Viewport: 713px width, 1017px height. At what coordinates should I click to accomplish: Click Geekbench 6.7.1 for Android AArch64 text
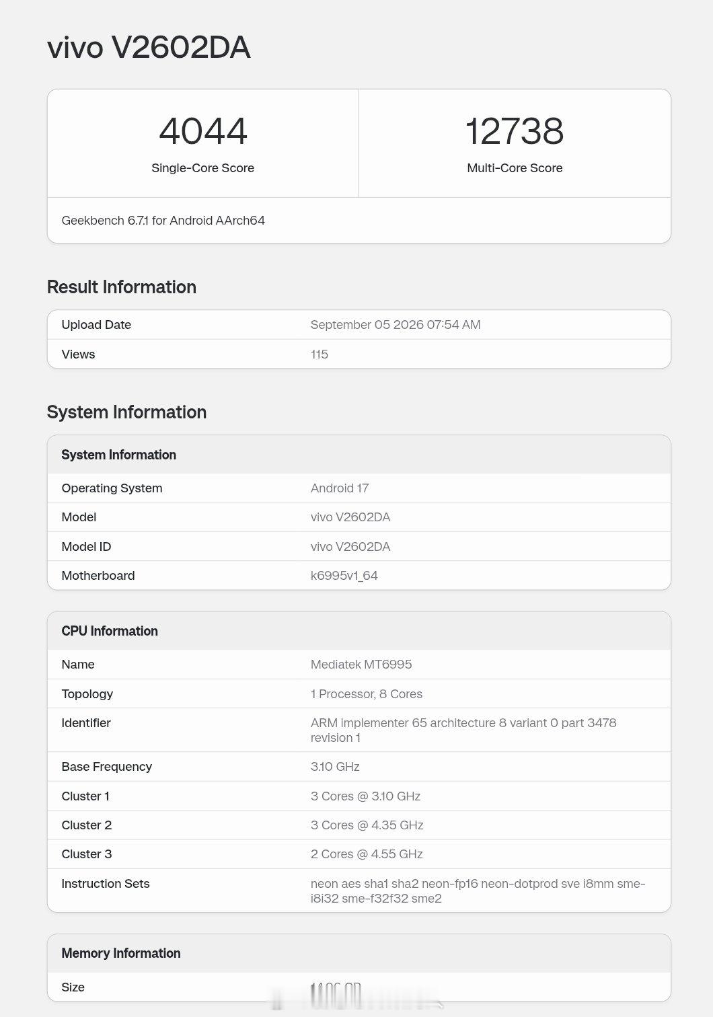[x=163, y=221]
